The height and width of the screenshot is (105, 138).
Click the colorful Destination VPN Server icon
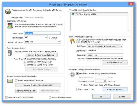click(x=10, y=26)
